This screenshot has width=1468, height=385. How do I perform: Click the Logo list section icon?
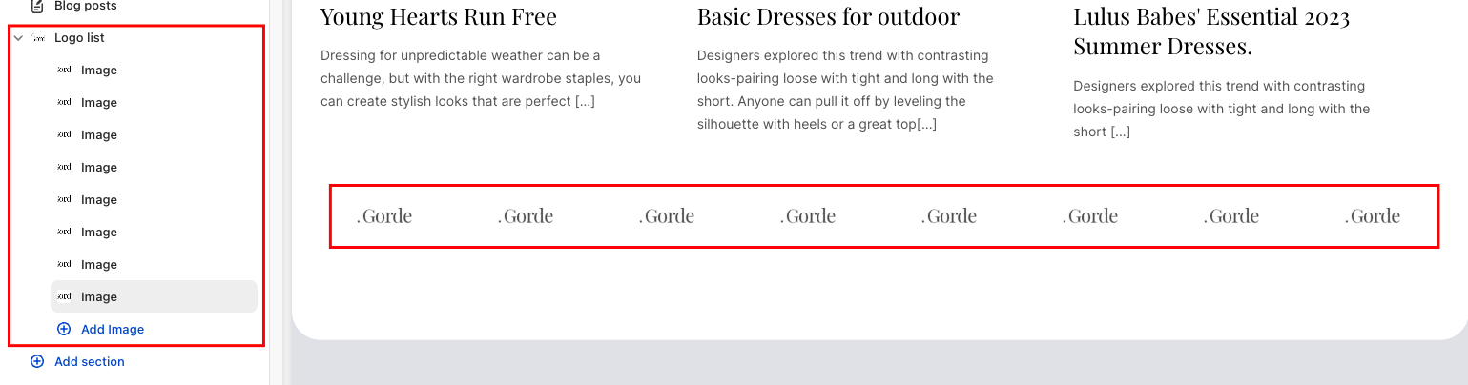tap(37, 38)
